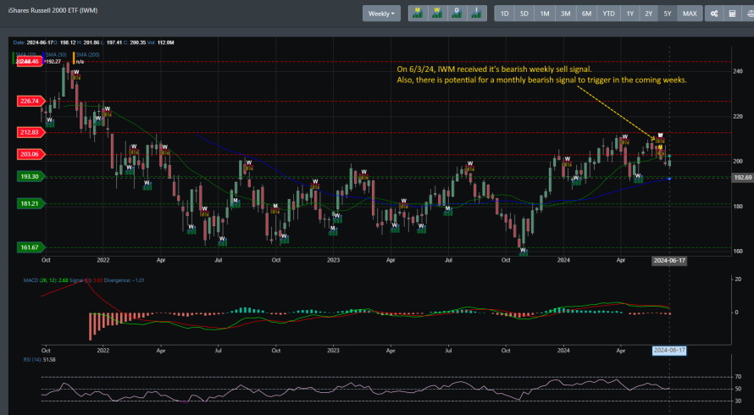Image resolution: width=754 pixels, height=415 pixels.
Task: Click the 192.69 current price tag on the axis
Action: tap(742, 178)
